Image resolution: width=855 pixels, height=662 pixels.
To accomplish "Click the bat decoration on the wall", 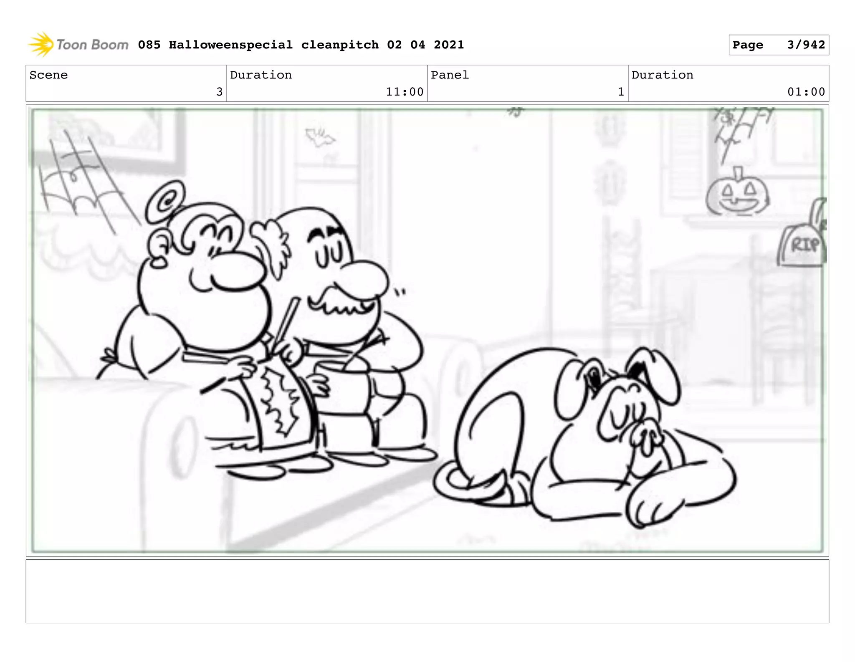I will coord(319,137).
